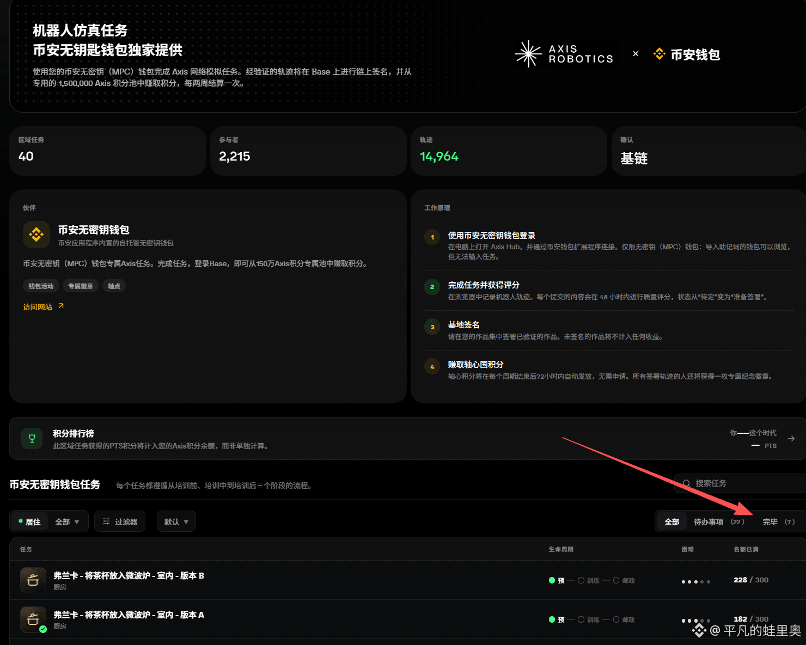Select the 预 stage dot on 版本 B row
This screenshot has width=806, height=645.
552,580
